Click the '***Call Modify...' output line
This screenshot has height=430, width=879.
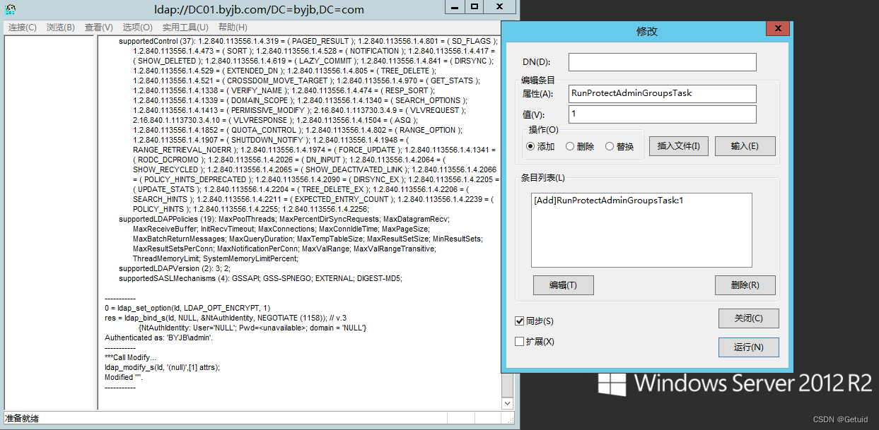point(130,358)
